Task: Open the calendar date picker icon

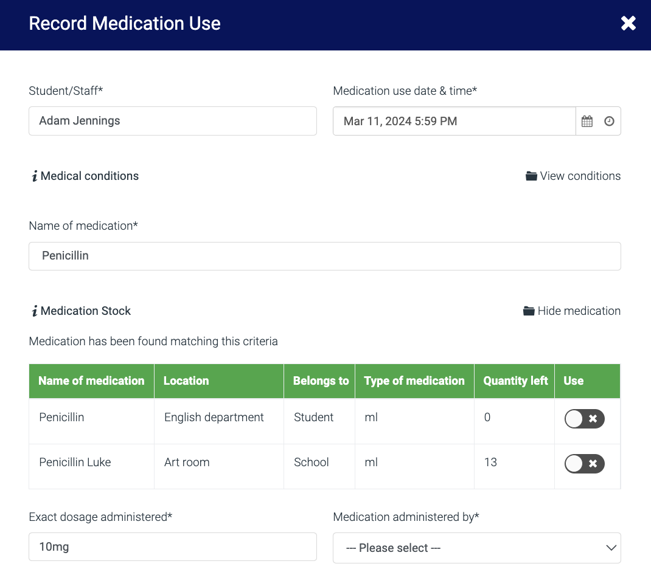Action: click(587, 121)
